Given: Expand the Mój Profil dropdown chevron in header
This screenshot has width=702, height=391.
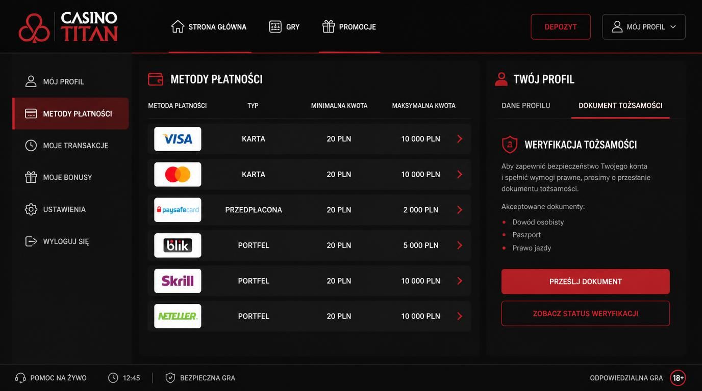Looking at the screenshot, I should coord(673,27).
